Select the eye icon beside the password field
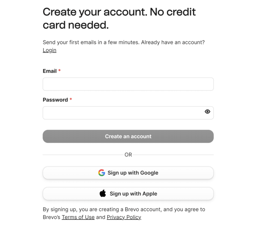Image resolution: width=265 pixels, height=230 pixels. (x=207, y=112)
